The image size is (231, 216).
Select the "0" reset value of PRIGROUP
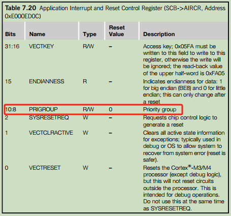[x=111, y=109]
